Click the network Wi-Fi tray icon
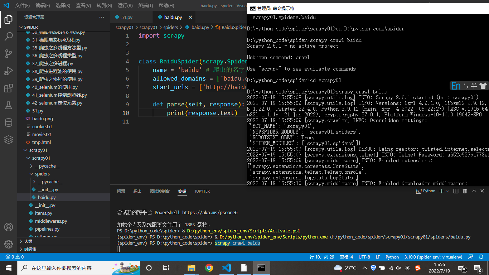 [x=391, y=268]
